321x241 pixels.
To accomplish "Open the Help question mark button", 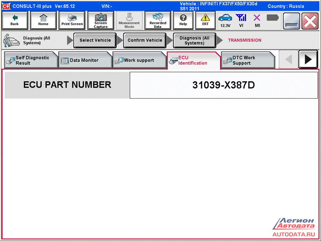I will point(183,20).
